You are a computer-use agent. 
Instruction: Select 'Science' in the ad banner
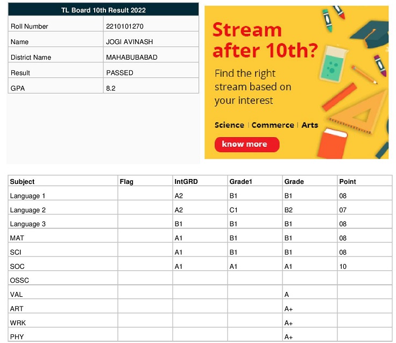pyautogui.click(x=229, y=125)
